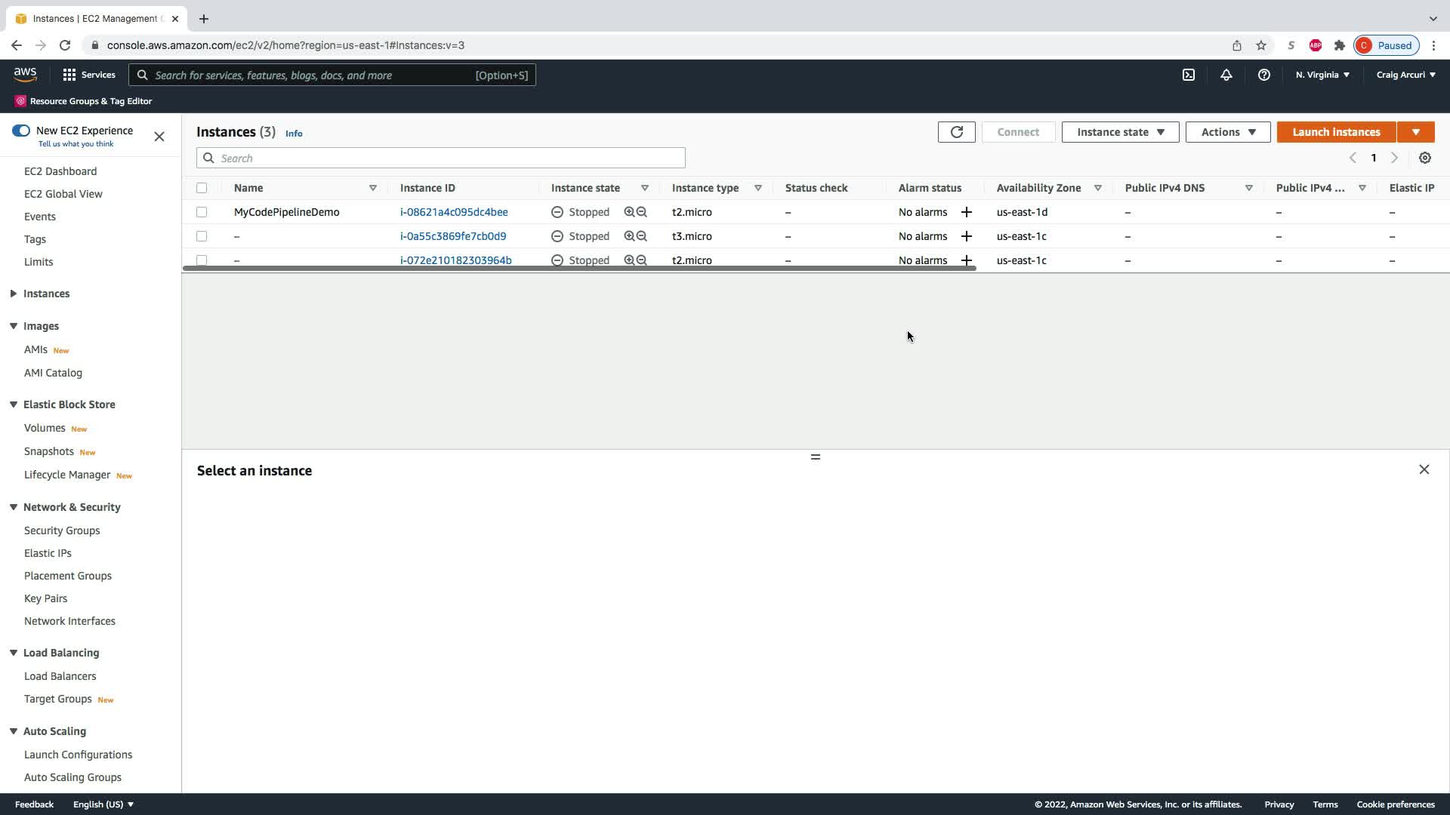1450x815 pixels.
Task: Expand the Actions dropdown menu
Action: (1227, 132)
